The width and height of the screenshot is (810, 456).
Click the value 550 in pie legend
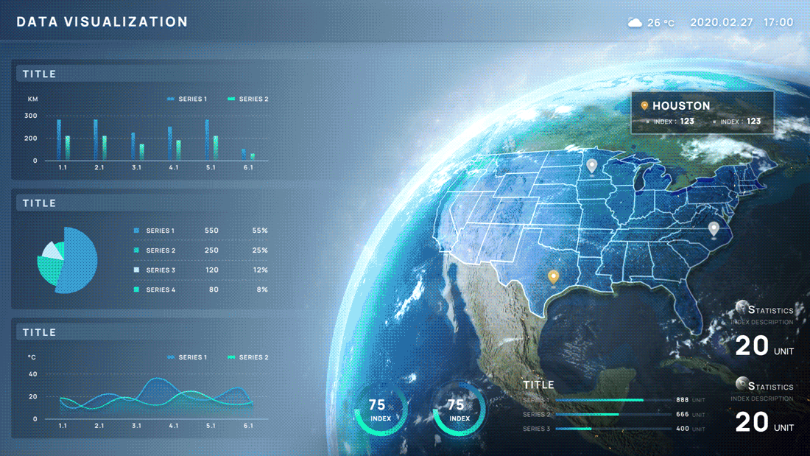[x=211, y=231]
